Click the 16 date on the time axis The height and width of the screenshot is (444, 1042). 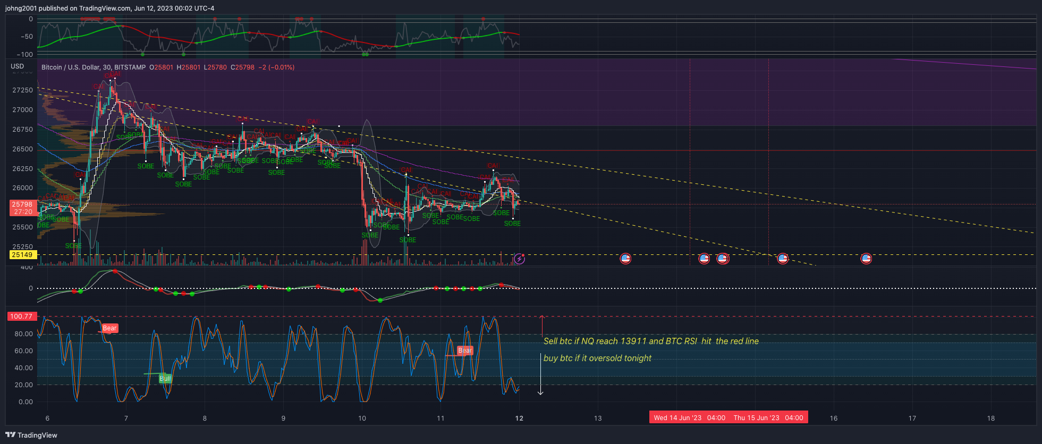point(834,419)
